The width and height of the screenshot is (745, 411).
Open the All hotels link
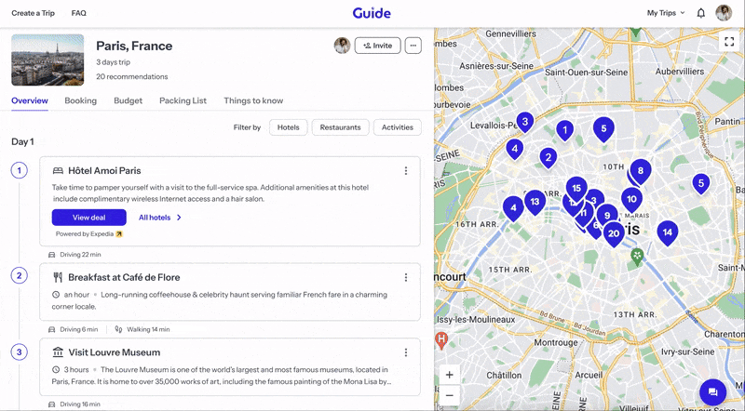pyautogui.click(x=159, y=218)
